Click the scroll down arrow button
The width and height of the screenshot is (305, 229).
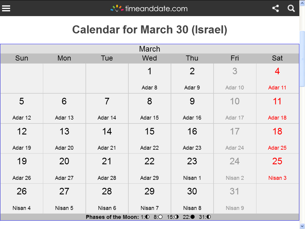coord(302,226)
